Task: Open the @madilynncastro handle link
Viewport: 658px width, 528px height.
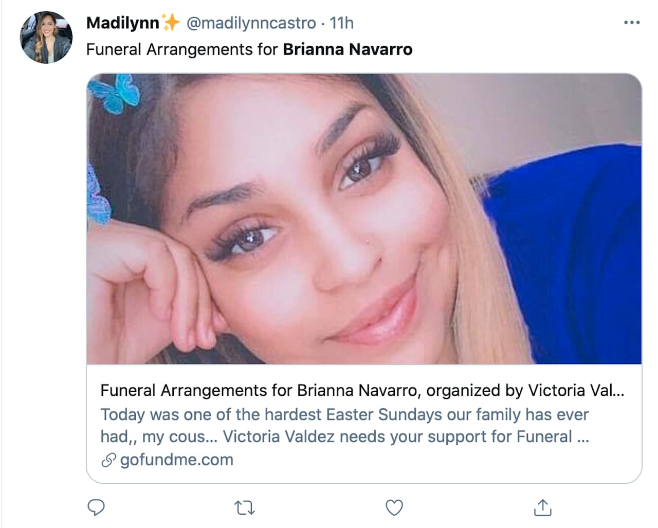Action: pos(251,23)
